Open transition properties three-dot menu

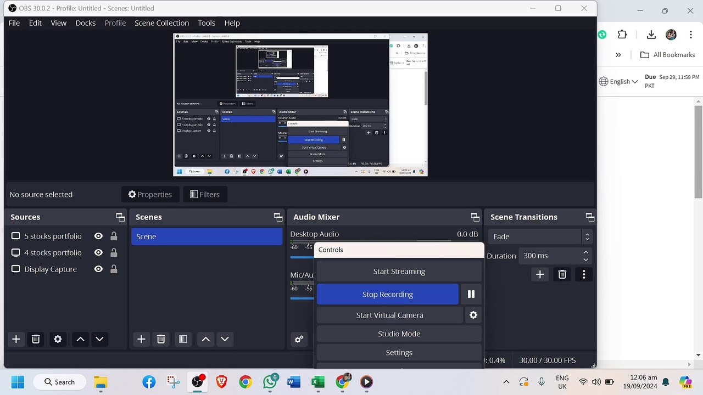584,274
